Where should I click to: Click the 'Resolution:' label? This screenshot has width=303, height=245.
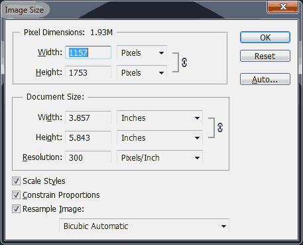pos(42,157)
